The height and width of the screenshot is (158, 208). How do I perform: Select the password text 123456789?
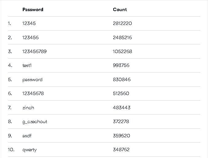34,52
